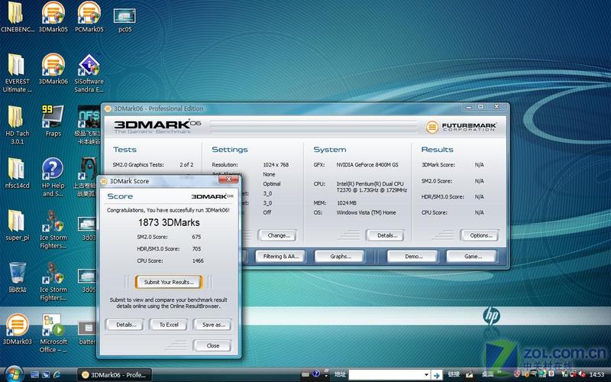Launch lower Ice Storm Fighters shortcut
The height and width of the screenshot is (382, 611).
tap(53, 281)
